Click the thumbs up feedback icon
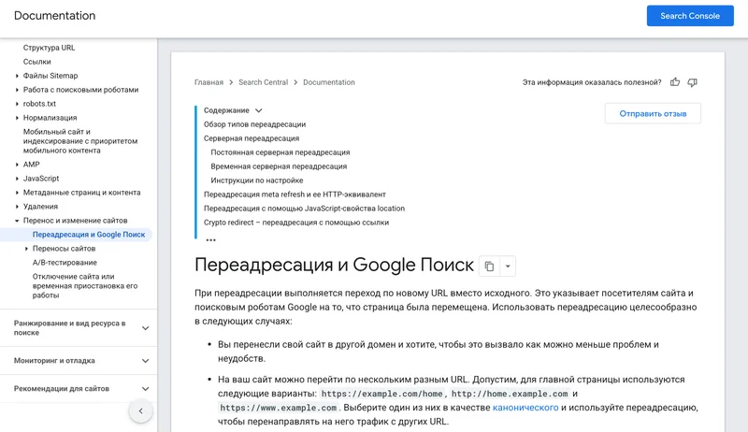Viewport: 748px width, 432px height. coord(674,82)
